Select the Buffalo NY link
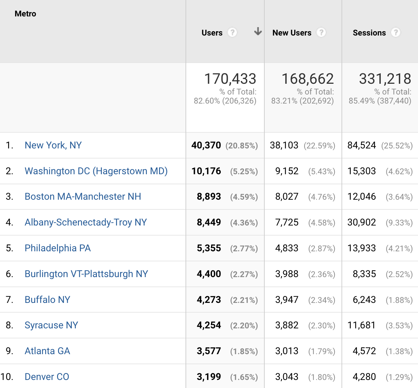Viewport: 418px width, 388px height. 47,300
